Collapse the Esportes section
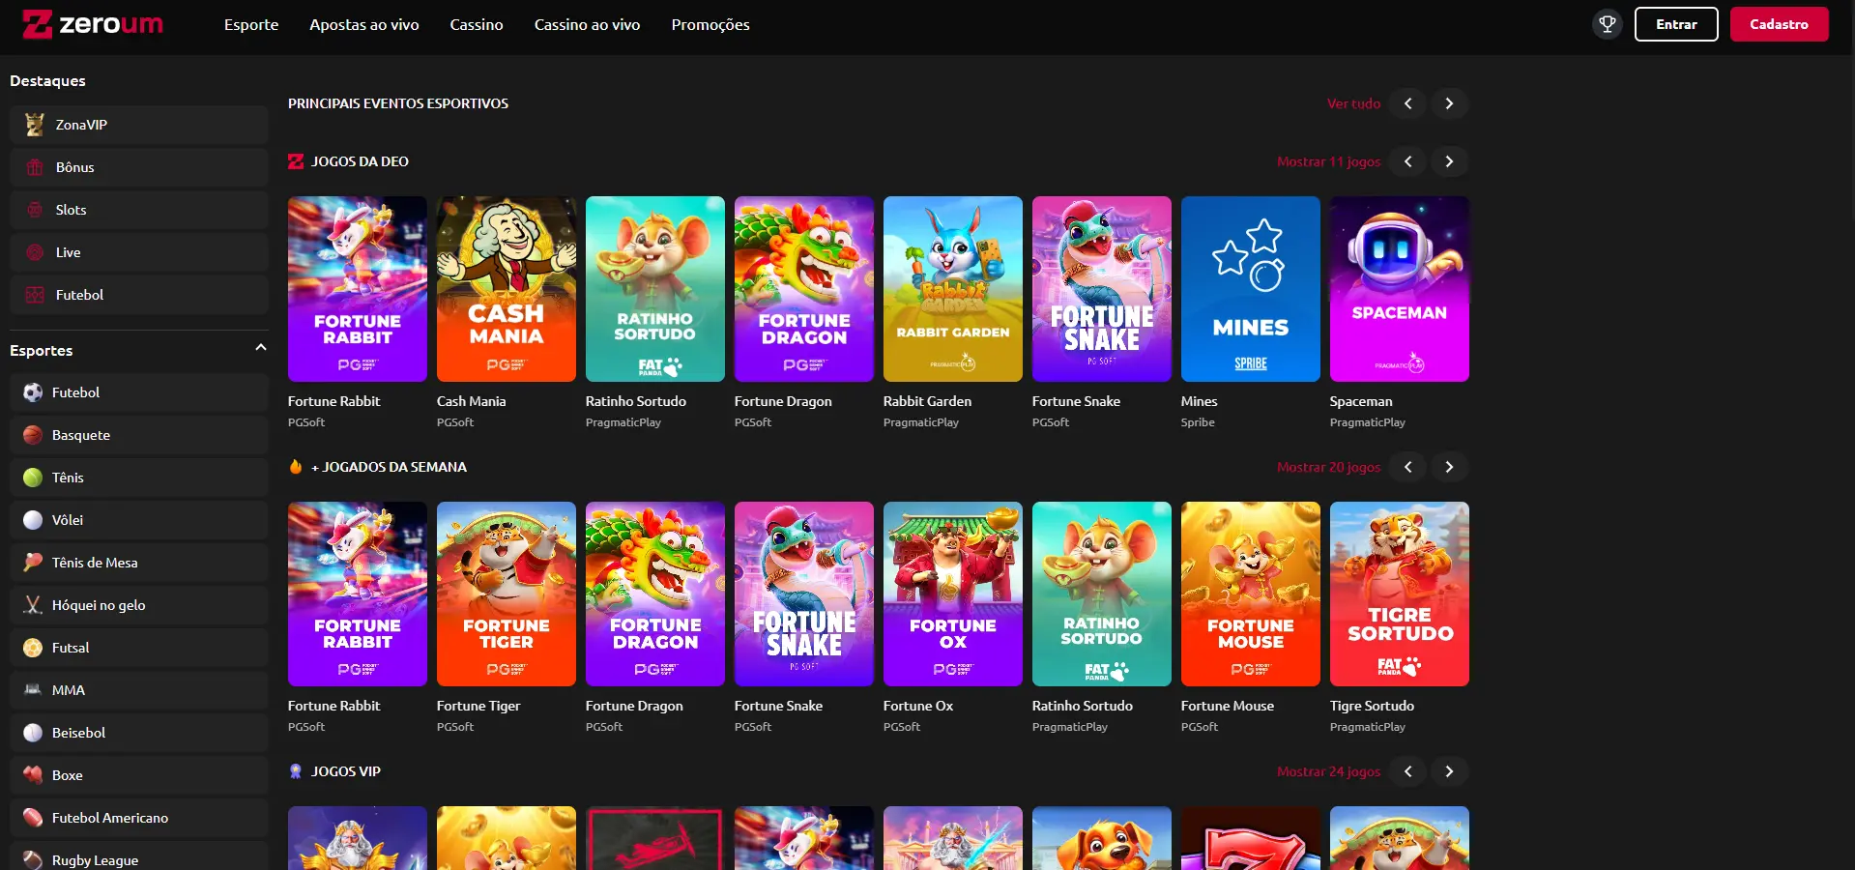The image size is (1855, 870). point(260,348)
